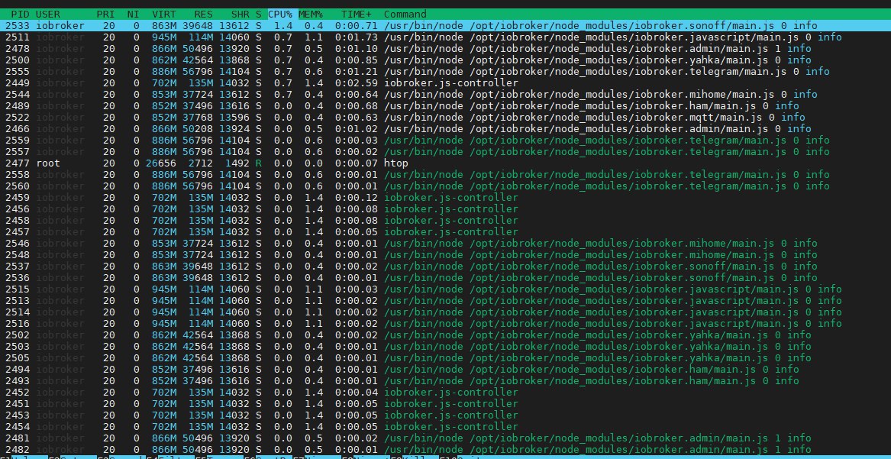Select process 2449 iobroker.js-controller row
Screen dimensions: 891x459
(x=446, y=83)
